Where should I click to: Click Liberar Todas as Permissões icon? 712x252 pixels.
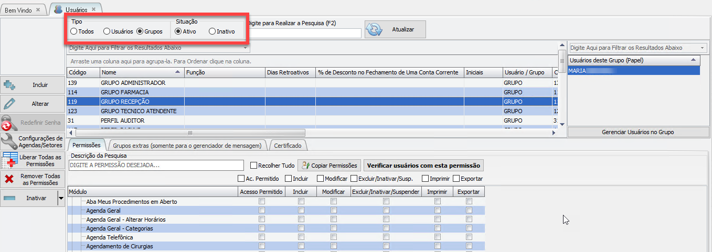click(x=9, y=160)
